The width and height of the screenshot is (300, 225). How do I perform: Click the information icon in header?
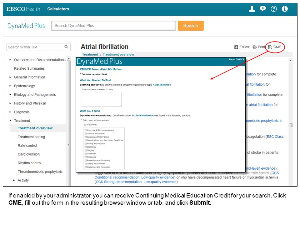pyautogui.click(x=285, y=9)
